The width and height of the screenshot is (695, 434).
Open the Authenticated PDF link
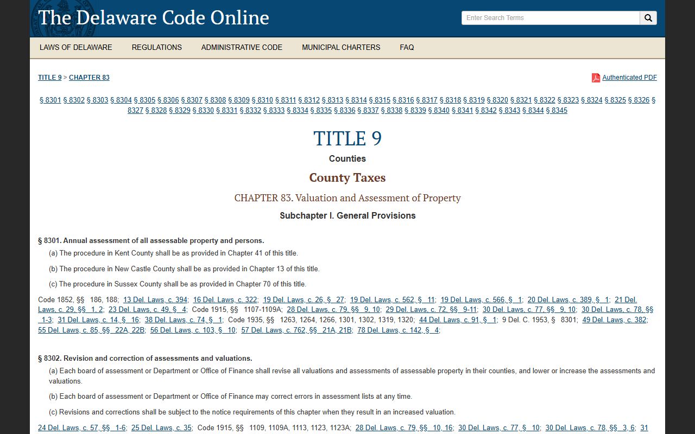point(629,78)
